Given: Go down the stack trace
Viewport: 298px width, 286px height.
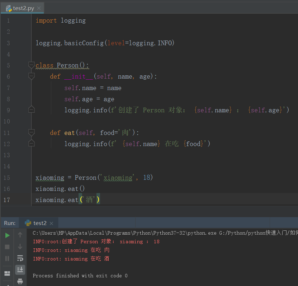Looking at the screenshot, I should click(20, 247).
